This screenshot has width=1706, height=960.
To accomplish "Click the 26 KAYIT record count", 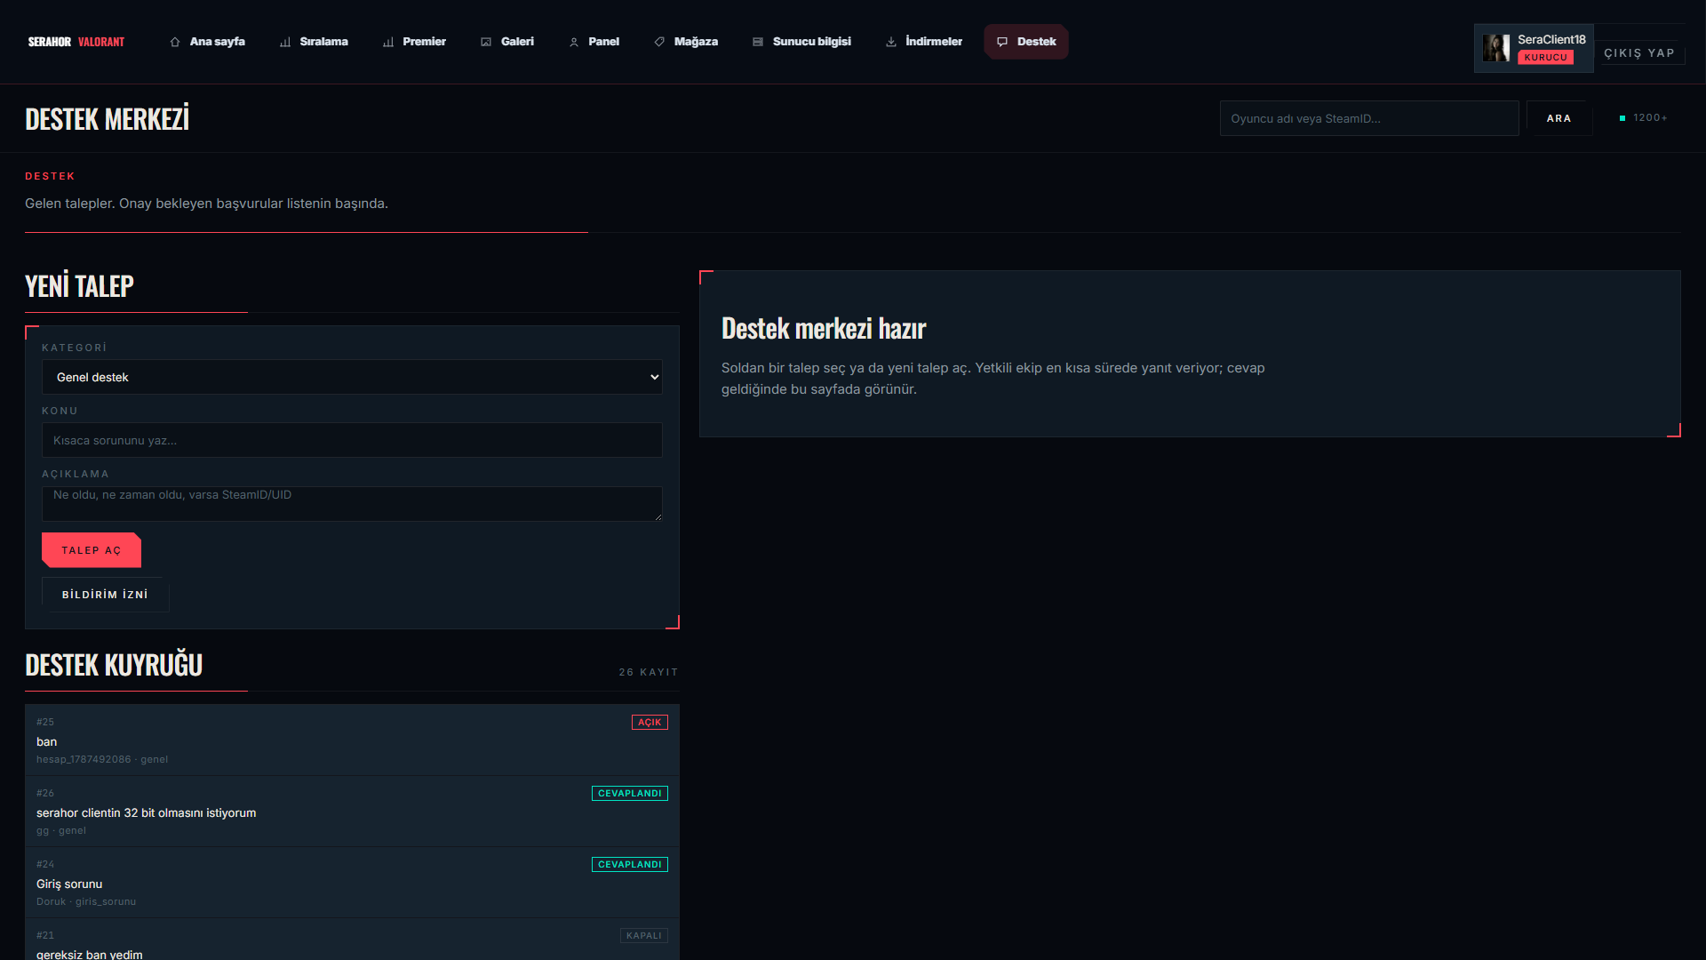I will pos(649,672).
